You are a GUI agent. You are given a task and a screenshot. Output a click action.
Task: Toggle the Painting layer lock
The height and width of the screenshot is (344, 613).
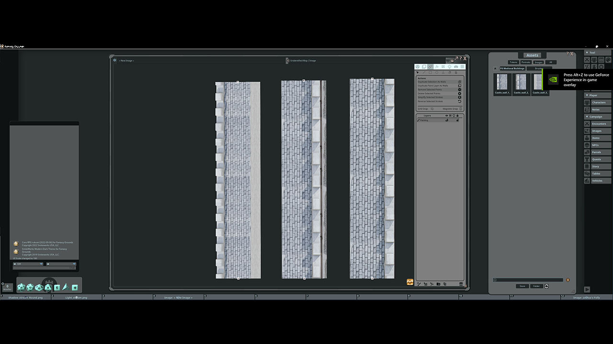click(458, 120)
